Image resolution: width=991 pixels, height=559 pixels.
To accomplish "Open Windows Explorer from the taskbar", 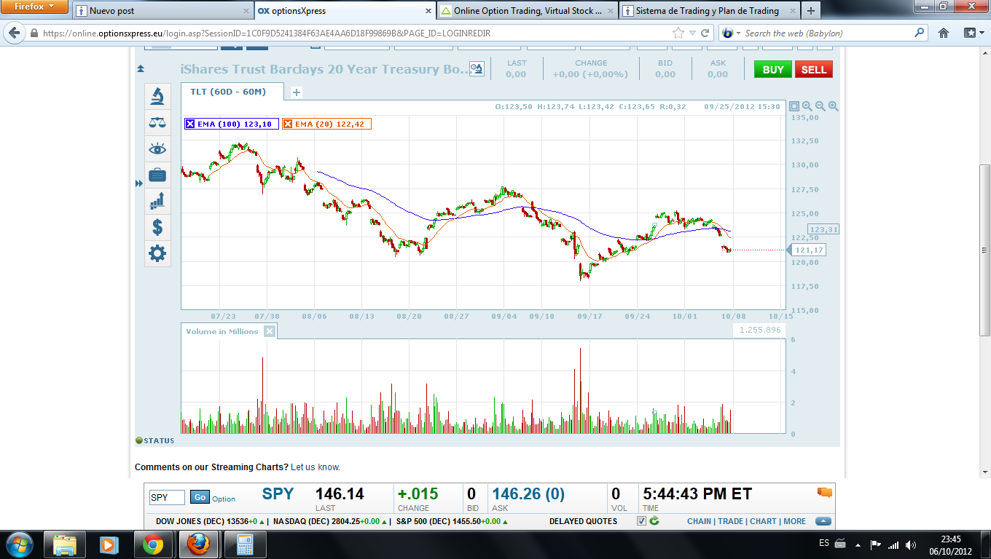I will (x=65, y=544).
